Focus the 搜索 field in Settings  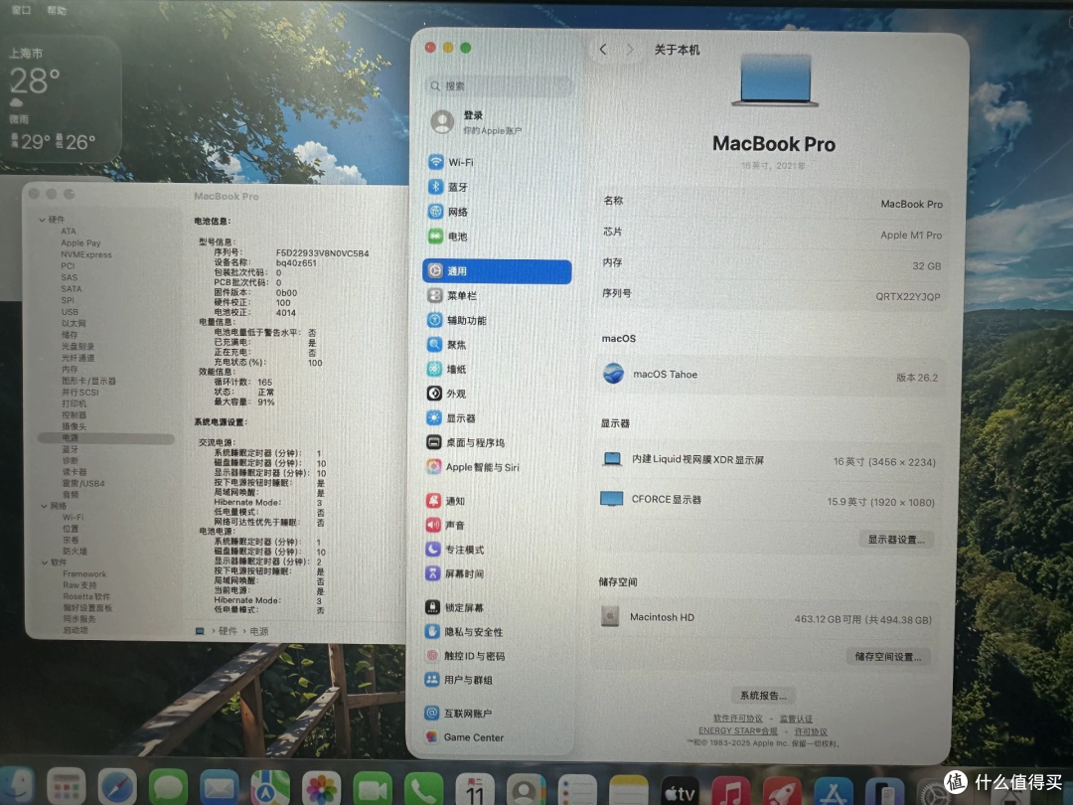point(498,85)
